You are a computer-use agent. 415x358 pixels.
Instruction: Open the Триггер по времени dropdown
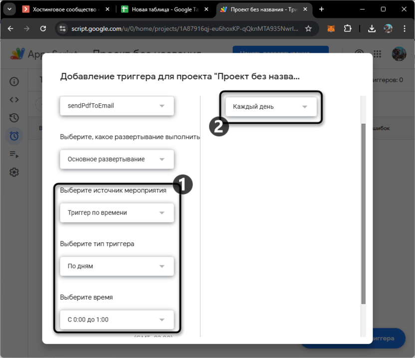117,213
